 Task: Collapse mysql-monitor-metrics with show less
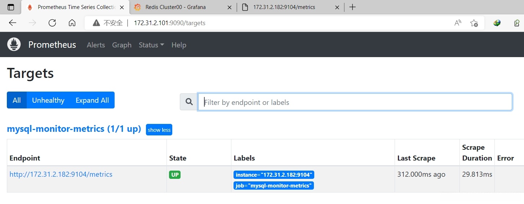pos(159,130)
